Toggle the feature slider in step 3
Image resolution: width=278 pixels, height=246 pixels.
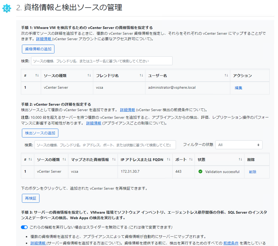25,227
